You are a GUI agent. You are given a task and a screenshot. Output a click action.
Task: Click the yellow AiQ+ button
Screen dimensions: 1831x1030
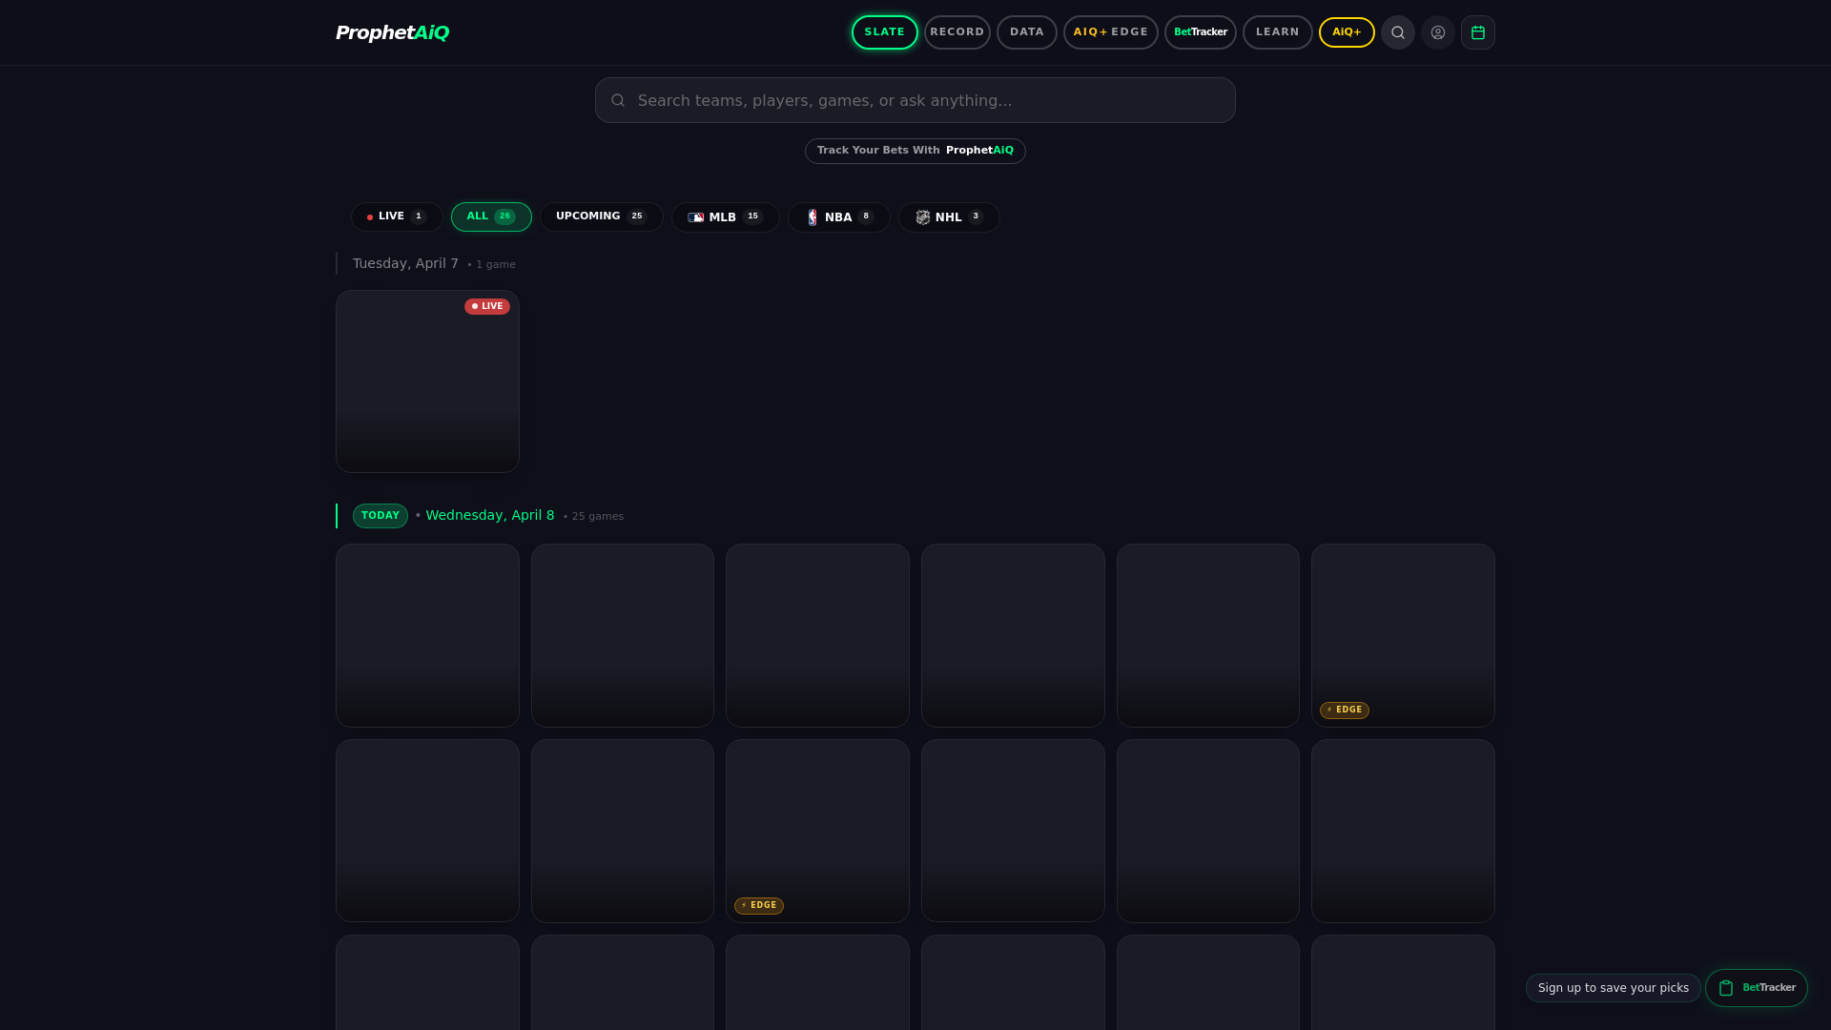point(1346,32)
